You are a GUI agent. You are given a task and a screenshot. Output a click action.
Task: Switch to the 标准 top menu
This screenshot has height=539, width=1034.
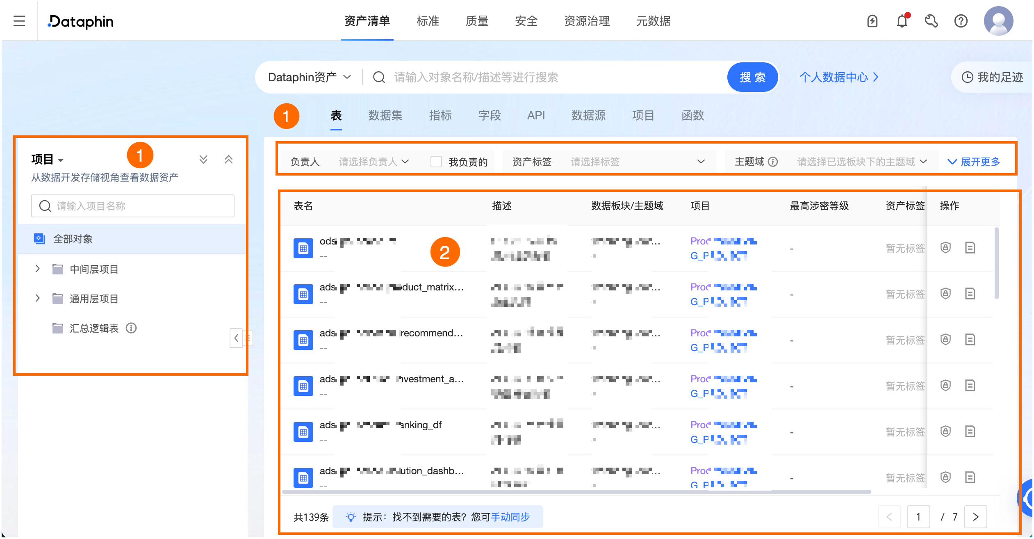click(x=428, y=21)
